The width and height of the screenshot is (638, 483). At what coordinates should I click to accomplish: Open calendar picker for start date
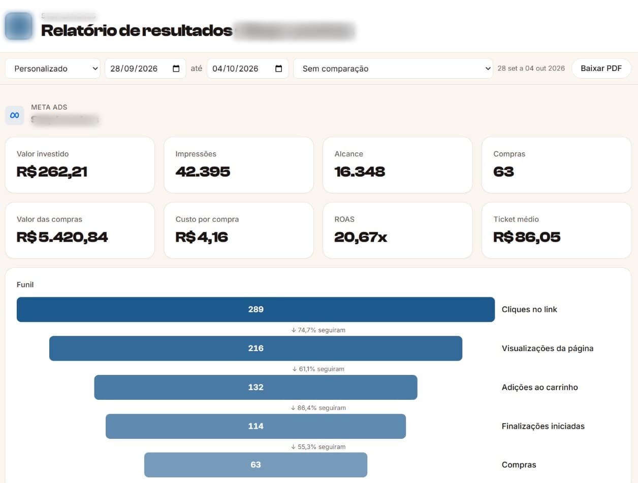point(176,68)
